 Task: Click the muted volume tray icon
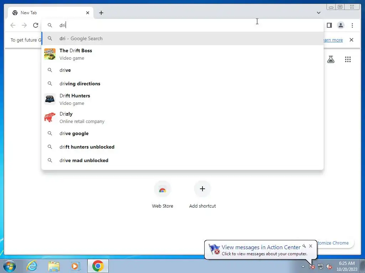click(329, 266)
